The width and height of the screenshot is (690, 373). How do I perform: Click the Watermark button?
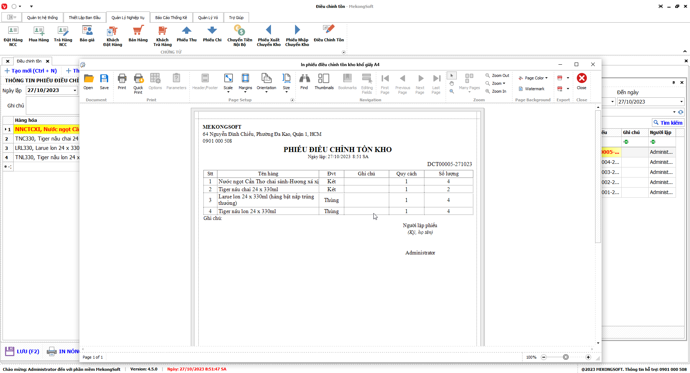(x=531, y=89)
